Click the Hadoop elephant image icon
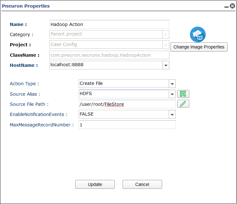 [x=197, y=35]
